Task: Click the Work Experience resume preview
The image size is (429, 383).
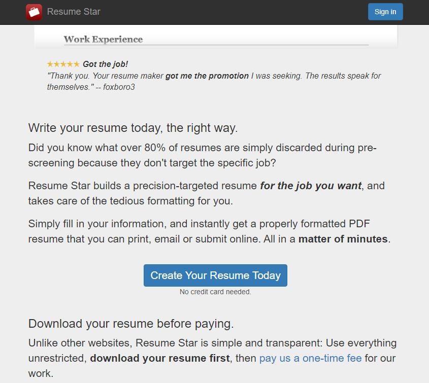Action: pyautogui.click(x=103, y=39)
